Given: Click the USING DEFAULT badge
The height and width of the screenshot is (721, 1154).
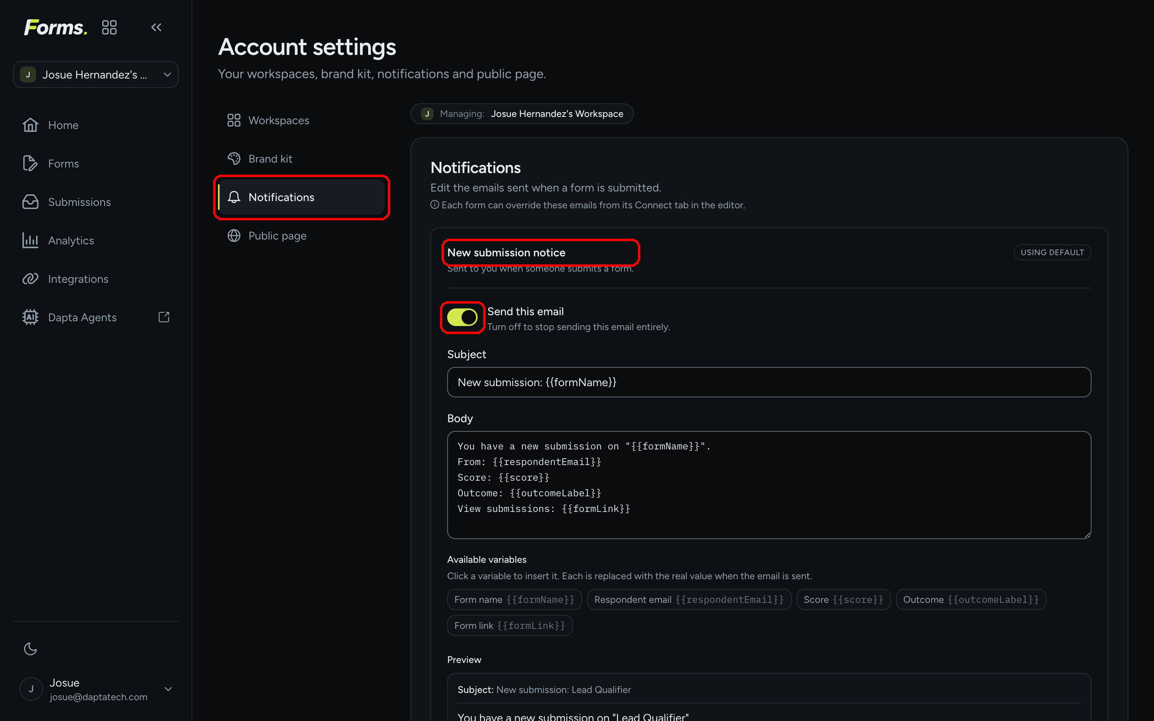Looking at the screenshot, I should 1052,252.
